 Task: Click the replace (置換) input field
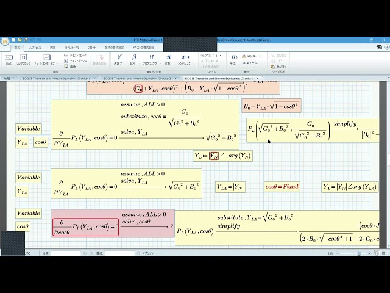119,253
